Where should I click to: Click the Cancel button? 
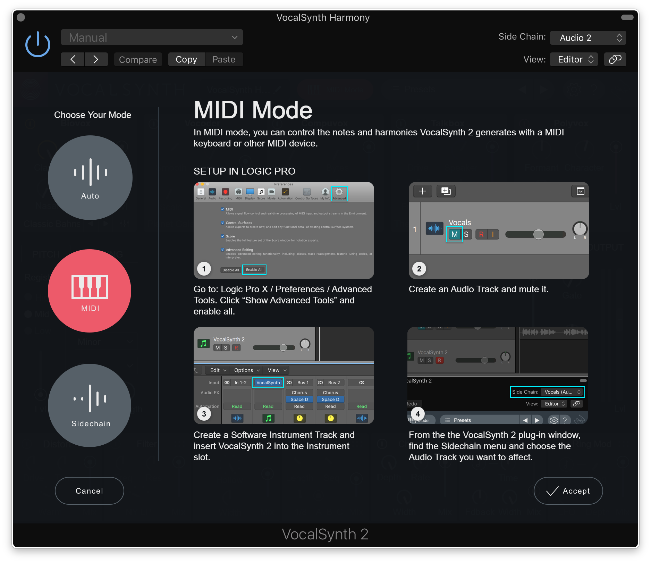point(90,491)
